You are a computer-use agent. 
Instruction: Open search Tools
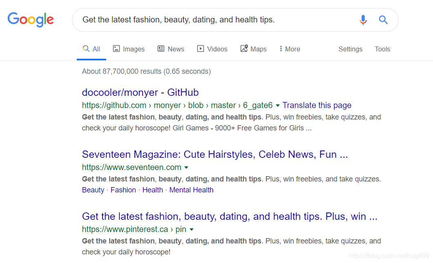click(x=382, y=49)
